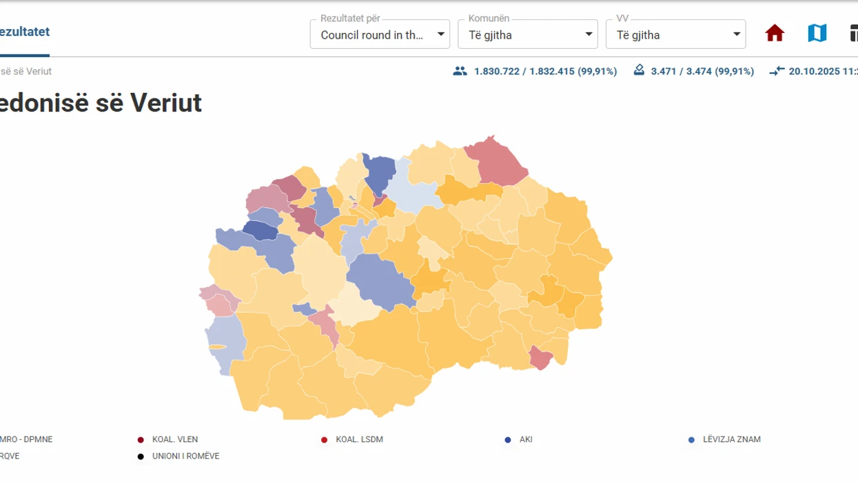This screenshot has height=482, width=858.
Task: Click the KOAL. VLEN legend dot
Action: 141,440
